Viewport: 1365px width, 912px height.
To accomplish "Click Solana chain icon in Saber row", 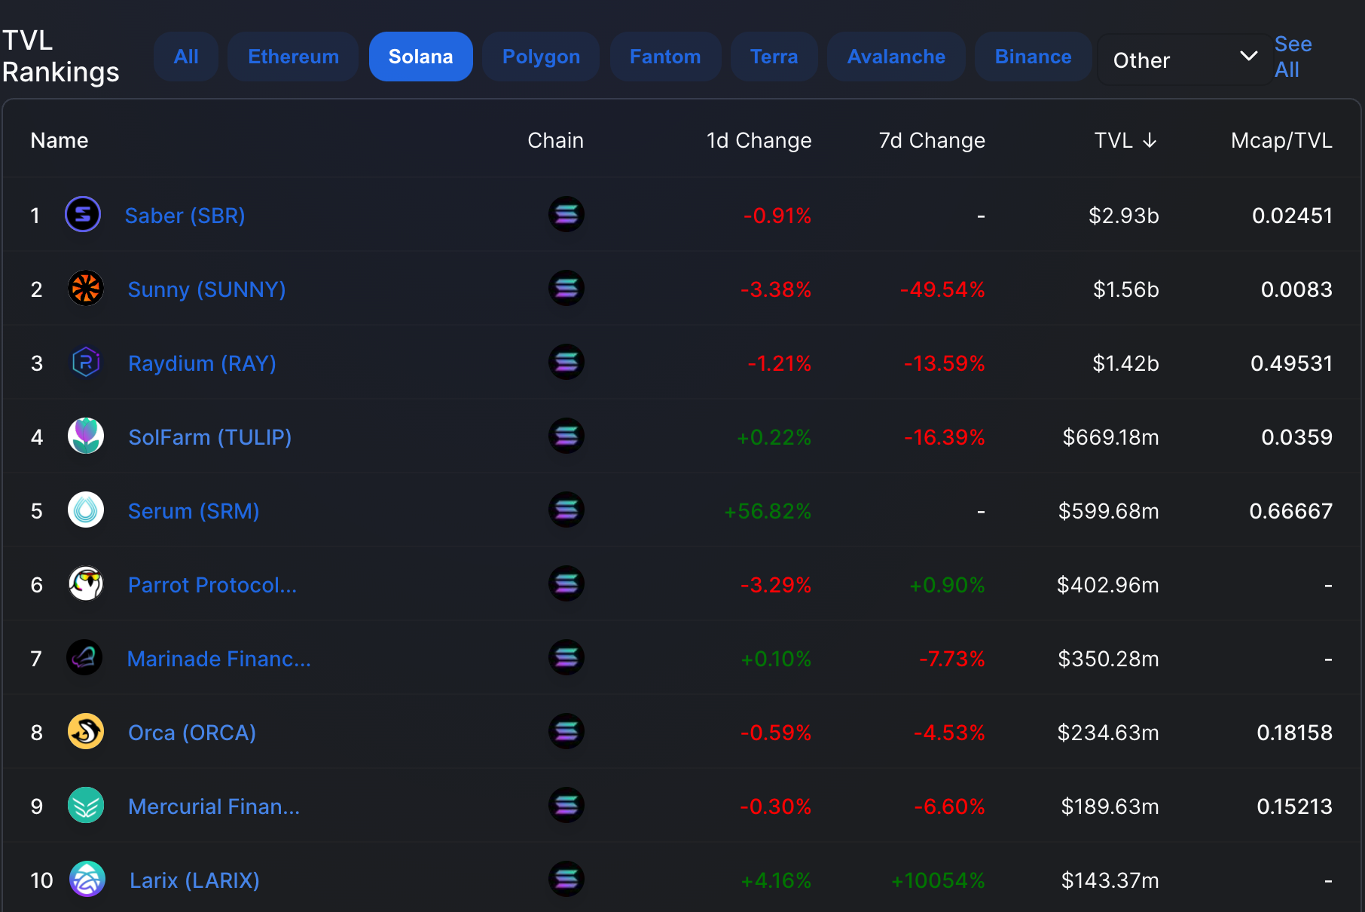I will [x=566, y=215].
